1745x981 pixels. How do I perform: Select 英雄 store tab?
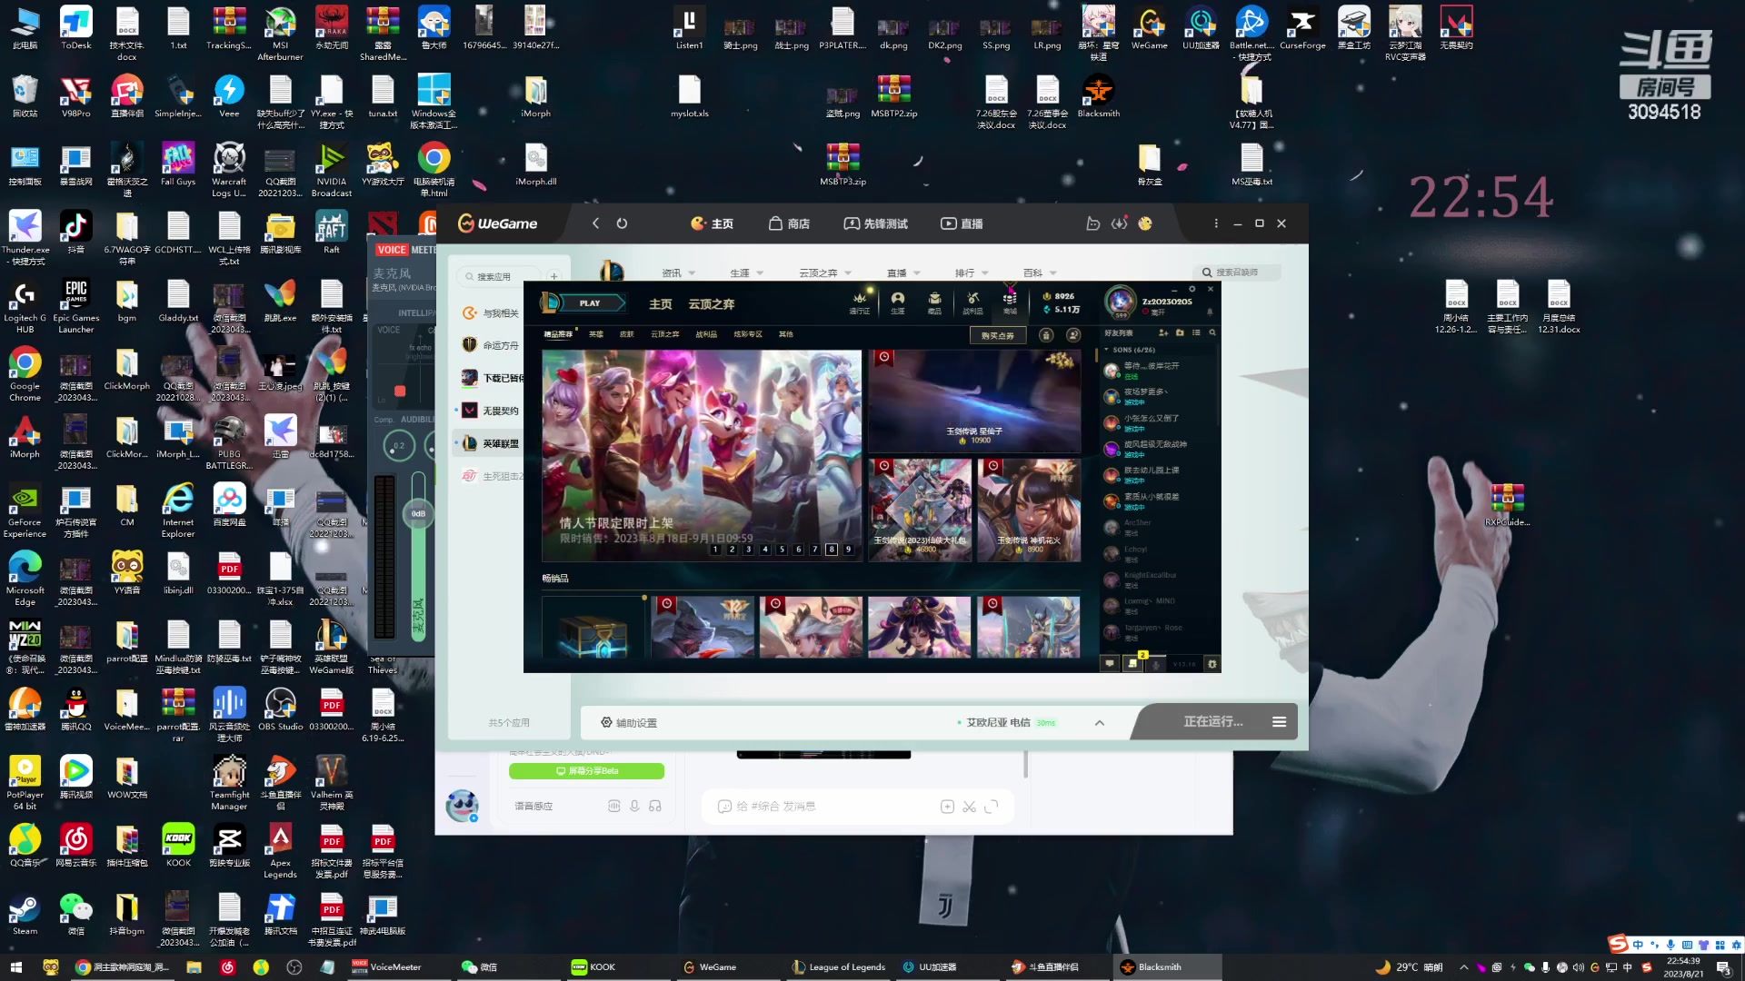[596, 334]
